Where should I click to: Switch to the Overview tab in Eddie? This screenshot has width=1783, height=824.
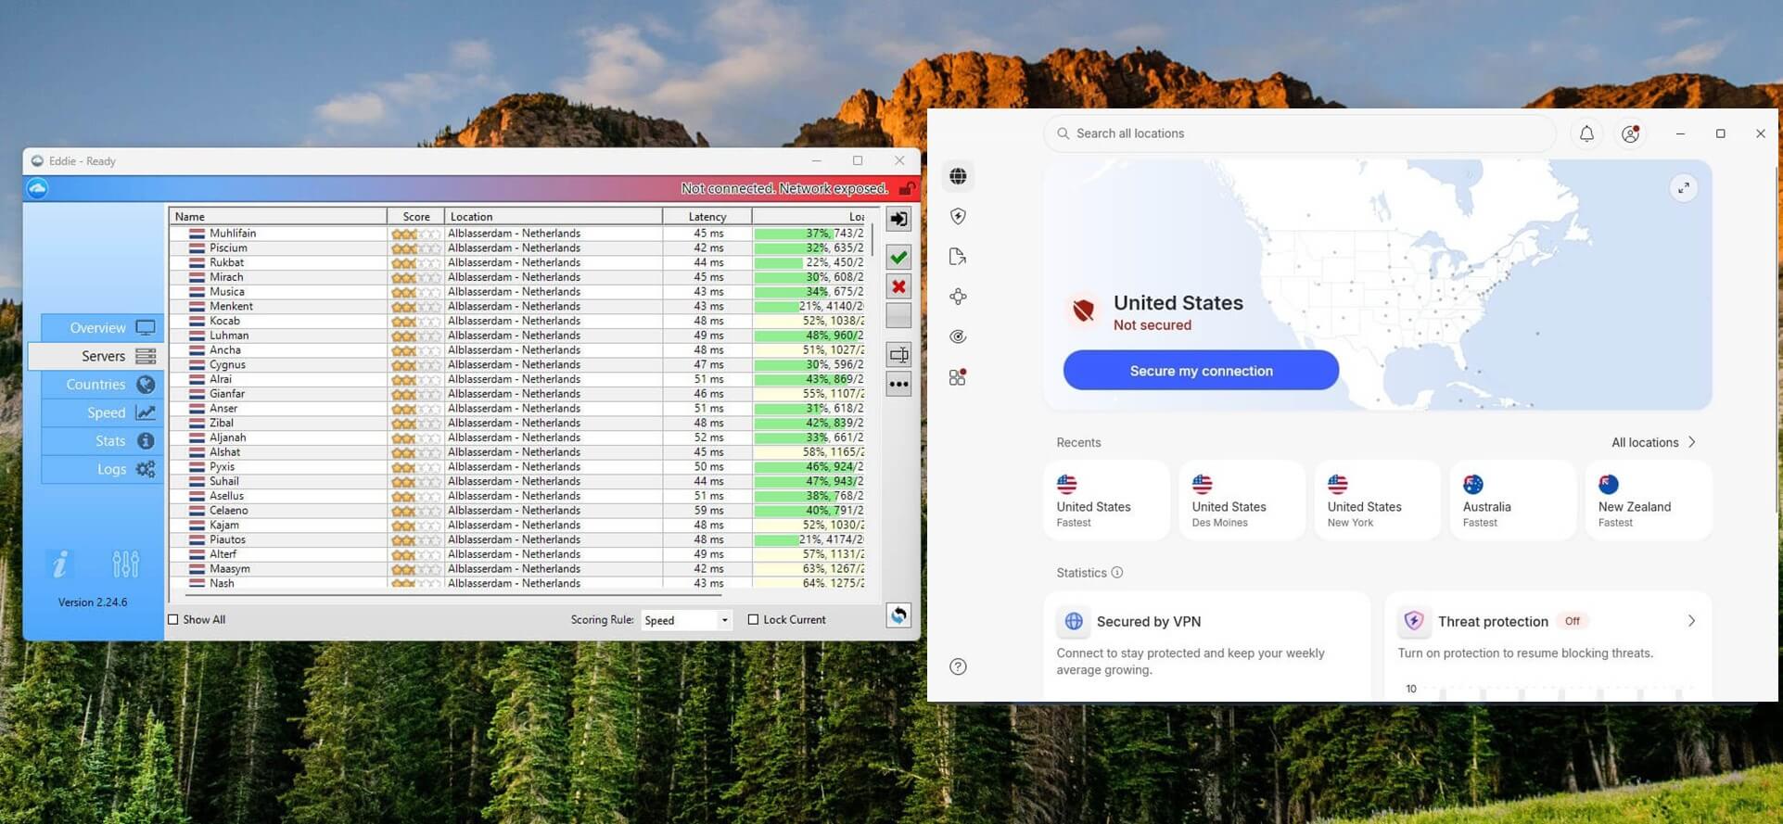[x=102, y=327]
